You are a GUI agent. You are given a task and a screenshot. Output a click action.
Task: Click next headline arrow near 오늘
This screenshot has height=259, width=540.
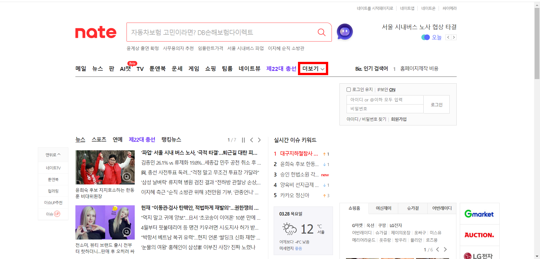pos(454,37)
